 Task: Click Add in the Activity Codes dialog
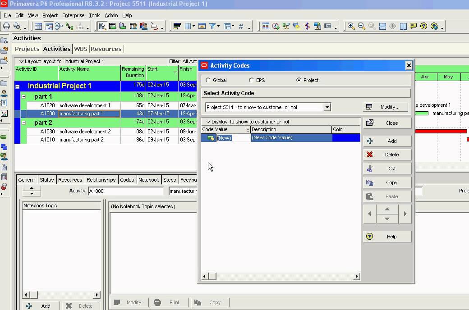[x=387, y=141]
